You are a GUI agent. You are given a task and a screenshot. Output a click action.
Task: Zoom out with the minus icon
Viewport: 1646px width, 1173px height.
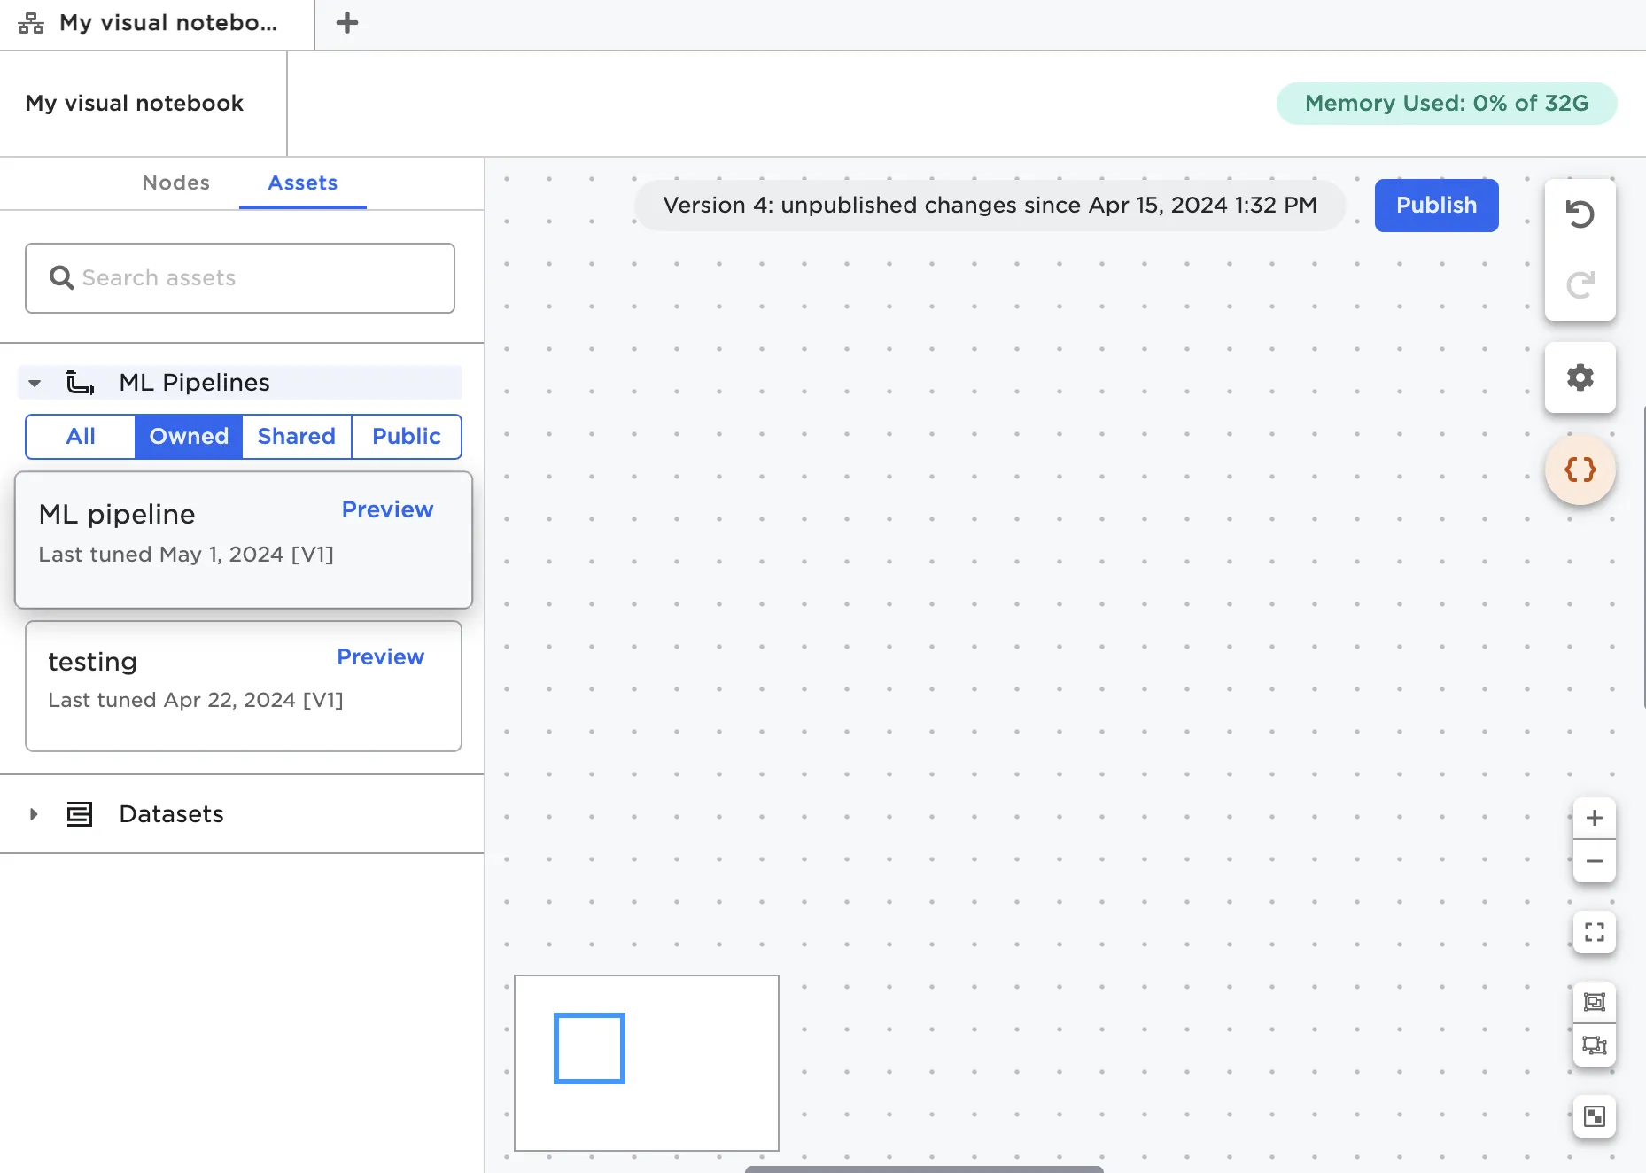click(1594, 861)
